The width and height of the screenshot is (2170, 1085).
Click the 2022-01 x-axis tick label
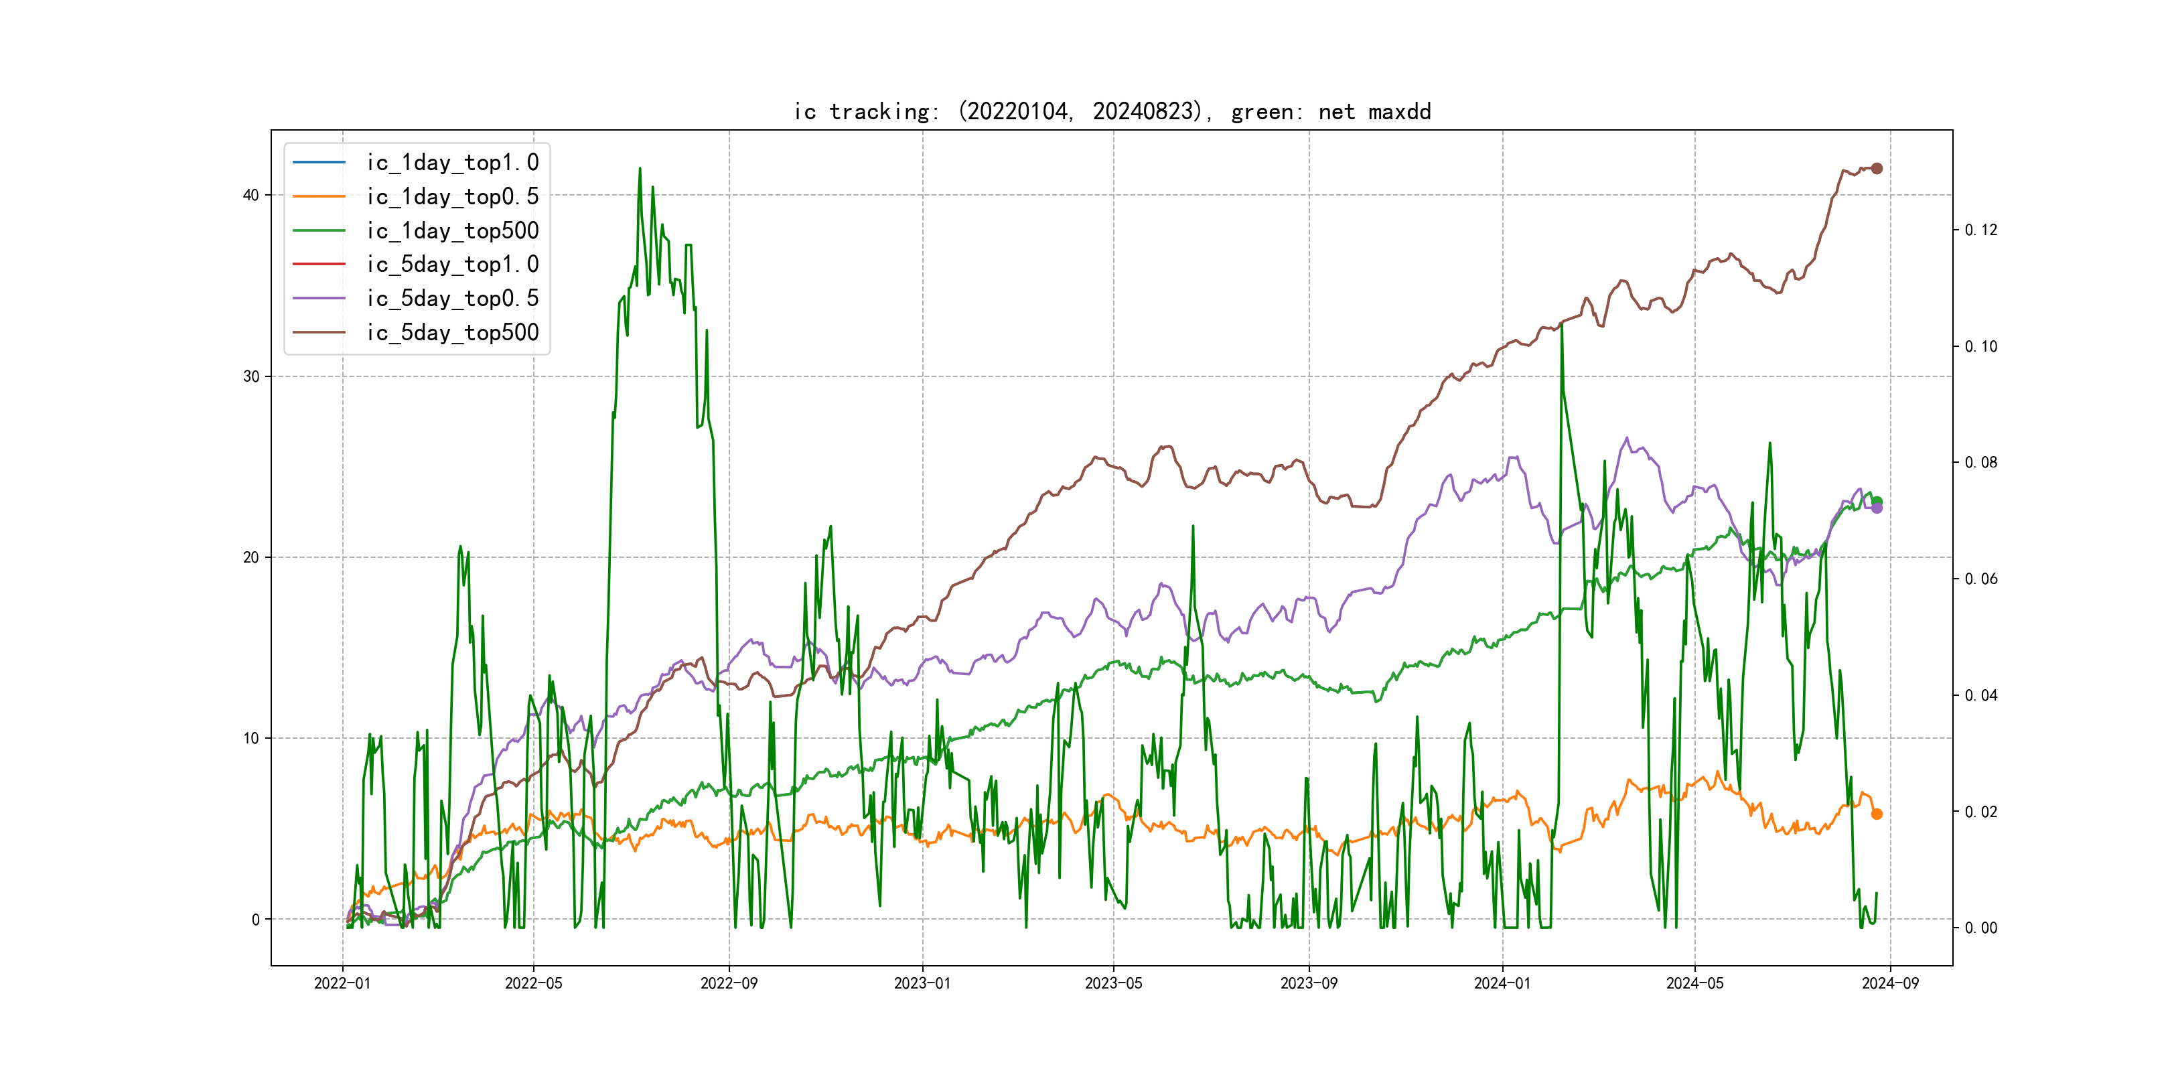(x=342, y=983)
